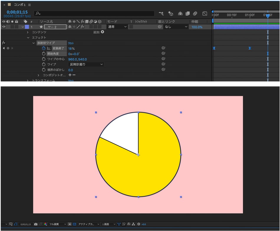Image resolution: width=280 pixels, height=231 pixels.
Task: Open the timeline panel menu next to コンポ1
Action: tap(29, 5)
